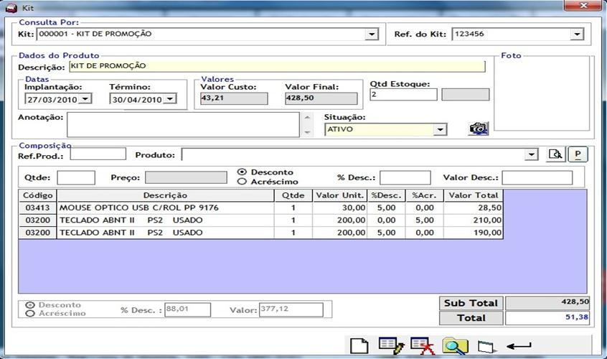Screen dimensions: 607x359
Task: Click the return arrow icon
Action: point(519,345)
